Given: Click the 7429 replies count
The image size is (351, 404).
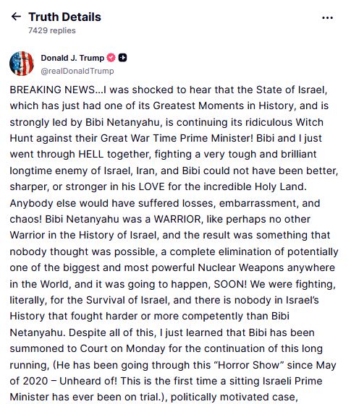Looking at the screenshot, I should 52,30.
